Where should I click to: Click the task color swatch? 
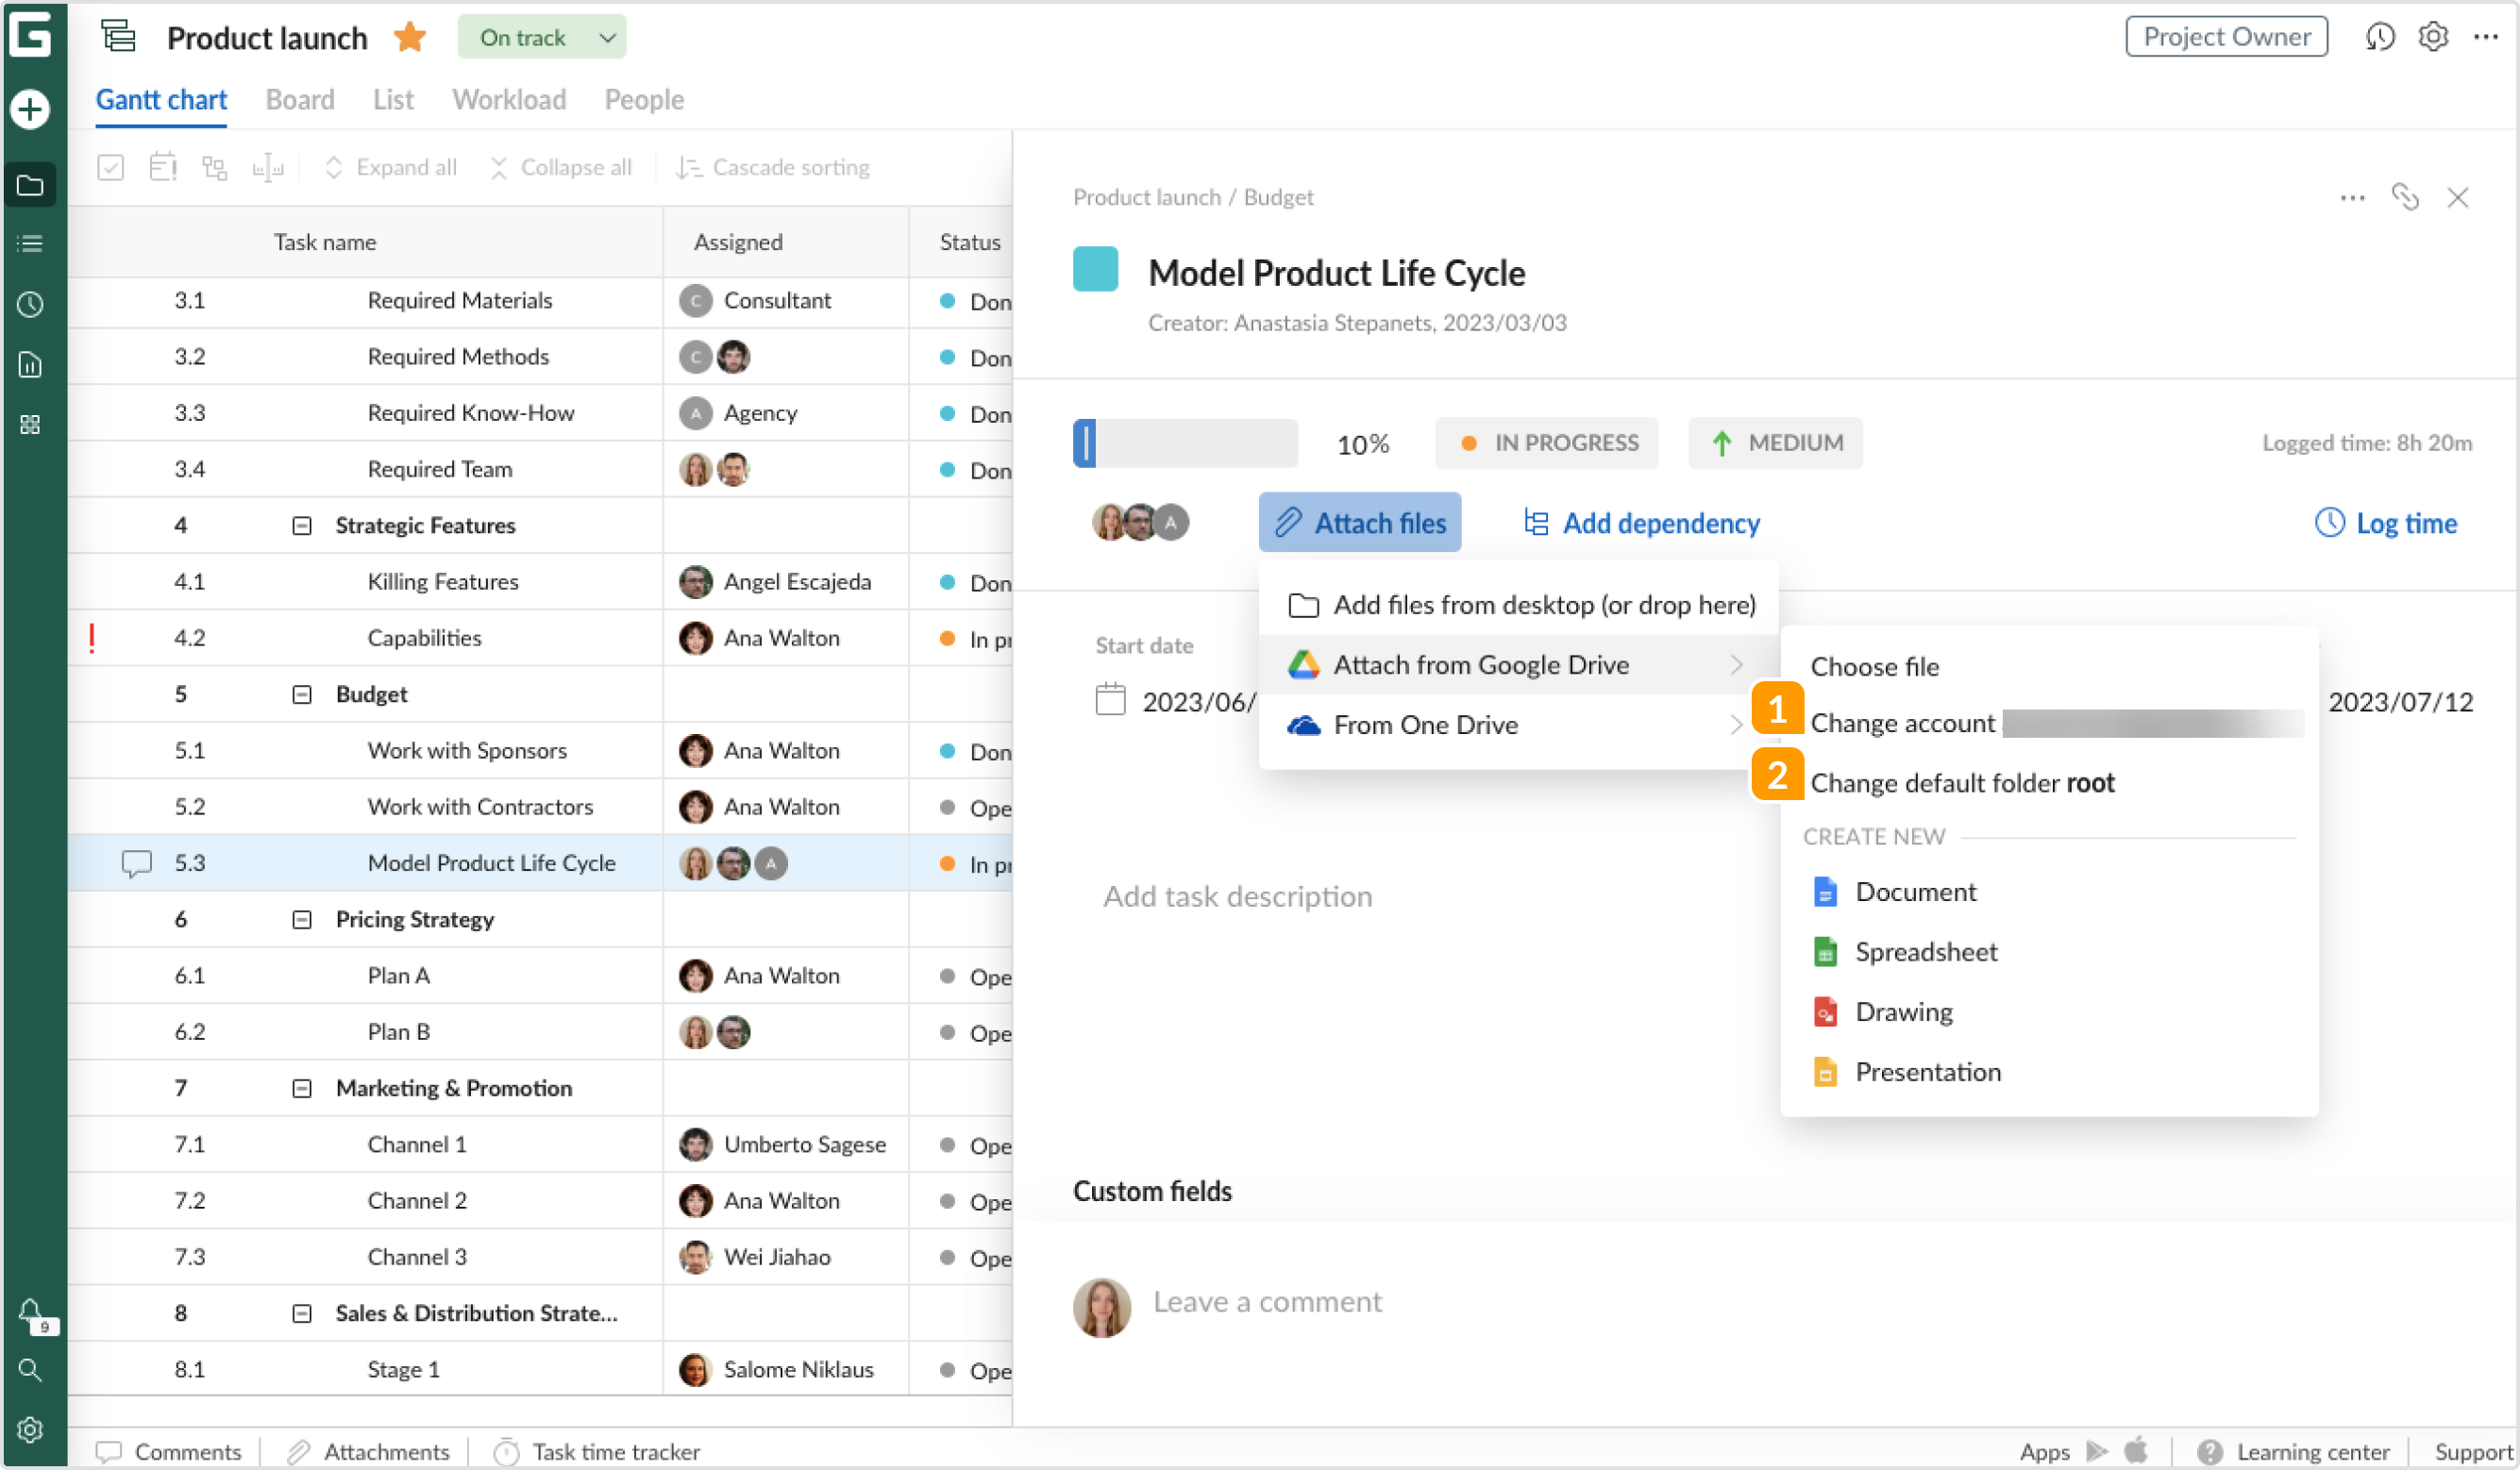[1095, 269]
